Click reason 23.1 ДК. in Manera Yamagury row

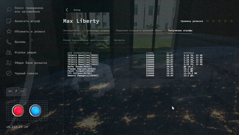[189, 76]
